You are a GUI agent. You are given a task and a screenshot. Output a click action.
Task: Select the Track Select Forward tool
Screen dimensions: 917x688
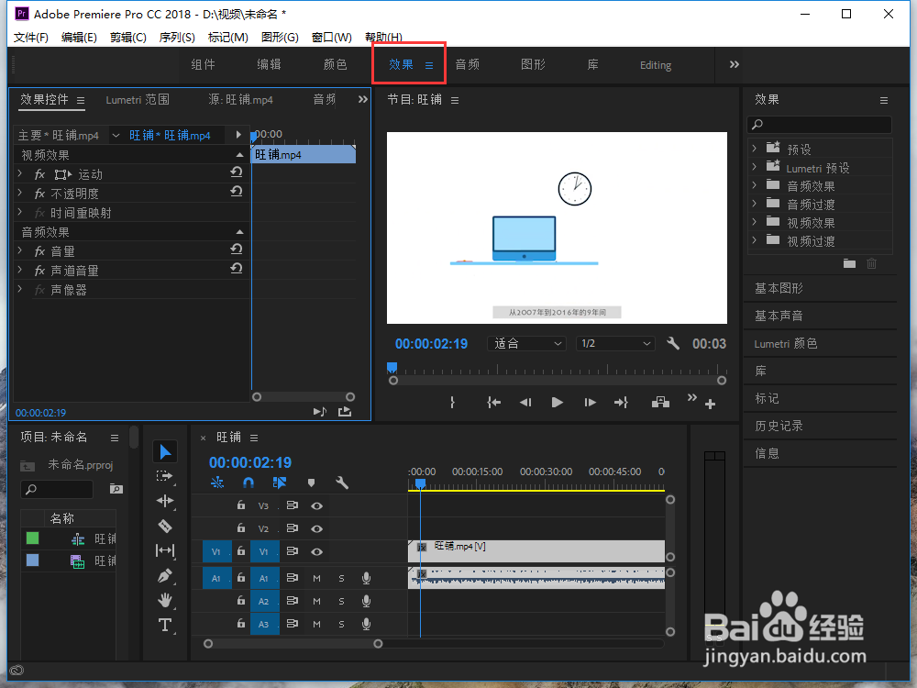click(165, 476)
